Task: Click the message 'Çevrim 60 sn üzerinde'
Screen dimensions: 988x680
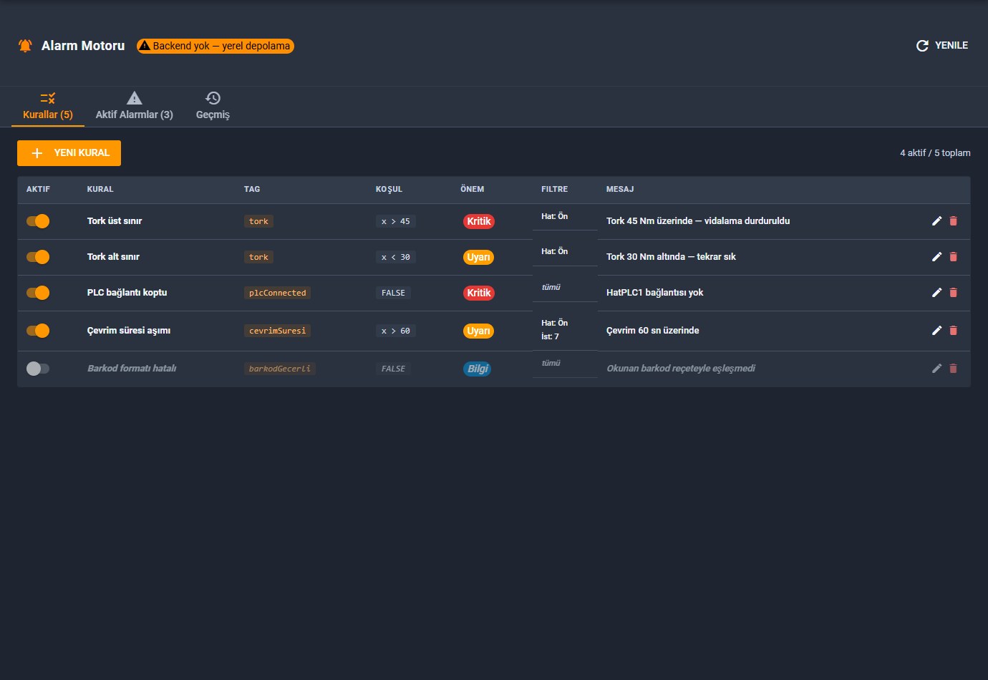Action: 653,331
